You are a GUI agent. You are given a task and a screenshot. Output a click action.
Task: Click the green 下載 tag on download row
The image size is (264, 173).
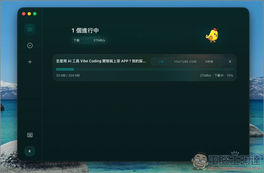coord(161,62)
